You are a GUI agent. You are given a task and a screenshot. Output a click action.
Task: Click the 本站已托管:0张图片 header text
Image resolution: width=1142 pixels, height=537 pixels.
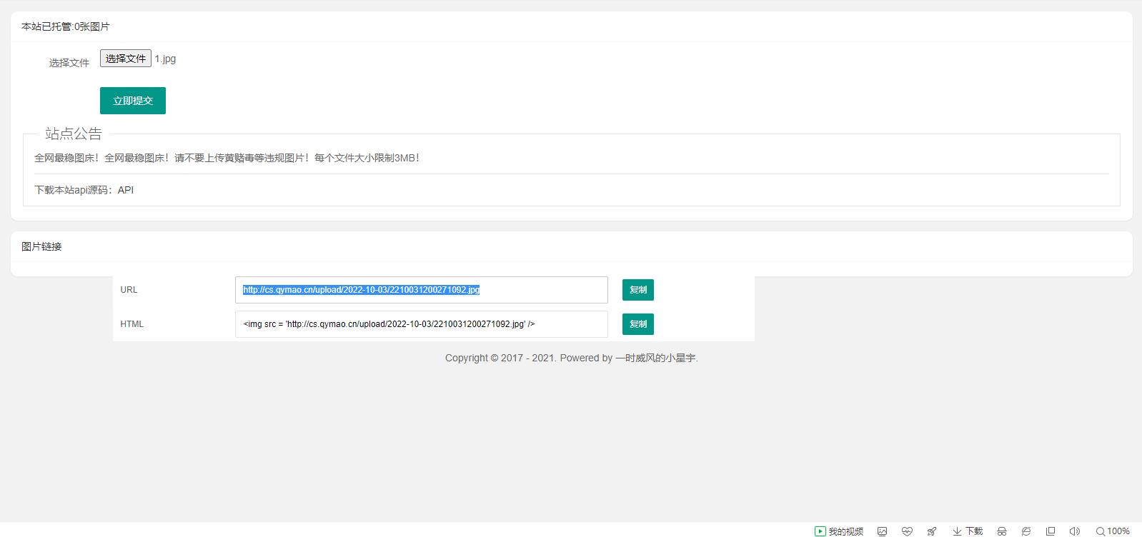tap(66, 26)
